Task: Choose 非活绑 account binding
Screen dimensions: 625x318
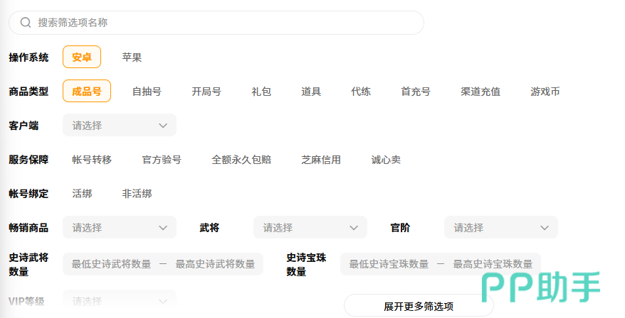Action: [x=137, y=193]
